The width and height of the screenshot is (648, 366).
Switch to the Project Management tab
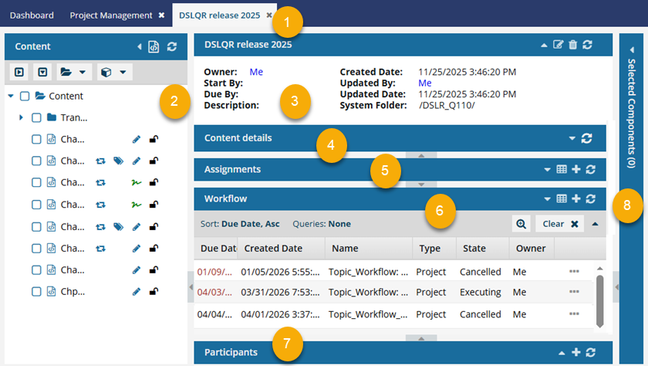[x=111, y=15]
